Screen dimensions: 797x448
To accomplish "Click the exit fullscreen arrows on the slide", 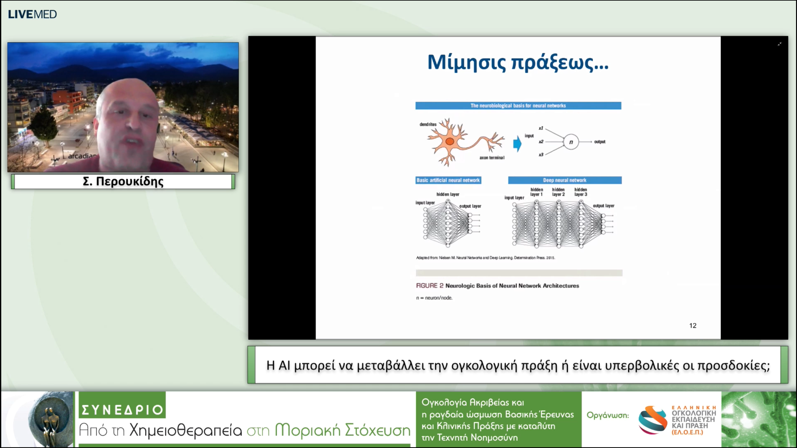I will 780,44.
